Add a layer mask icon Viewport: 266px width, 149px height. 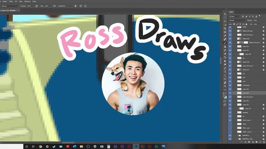pos(249,142)
